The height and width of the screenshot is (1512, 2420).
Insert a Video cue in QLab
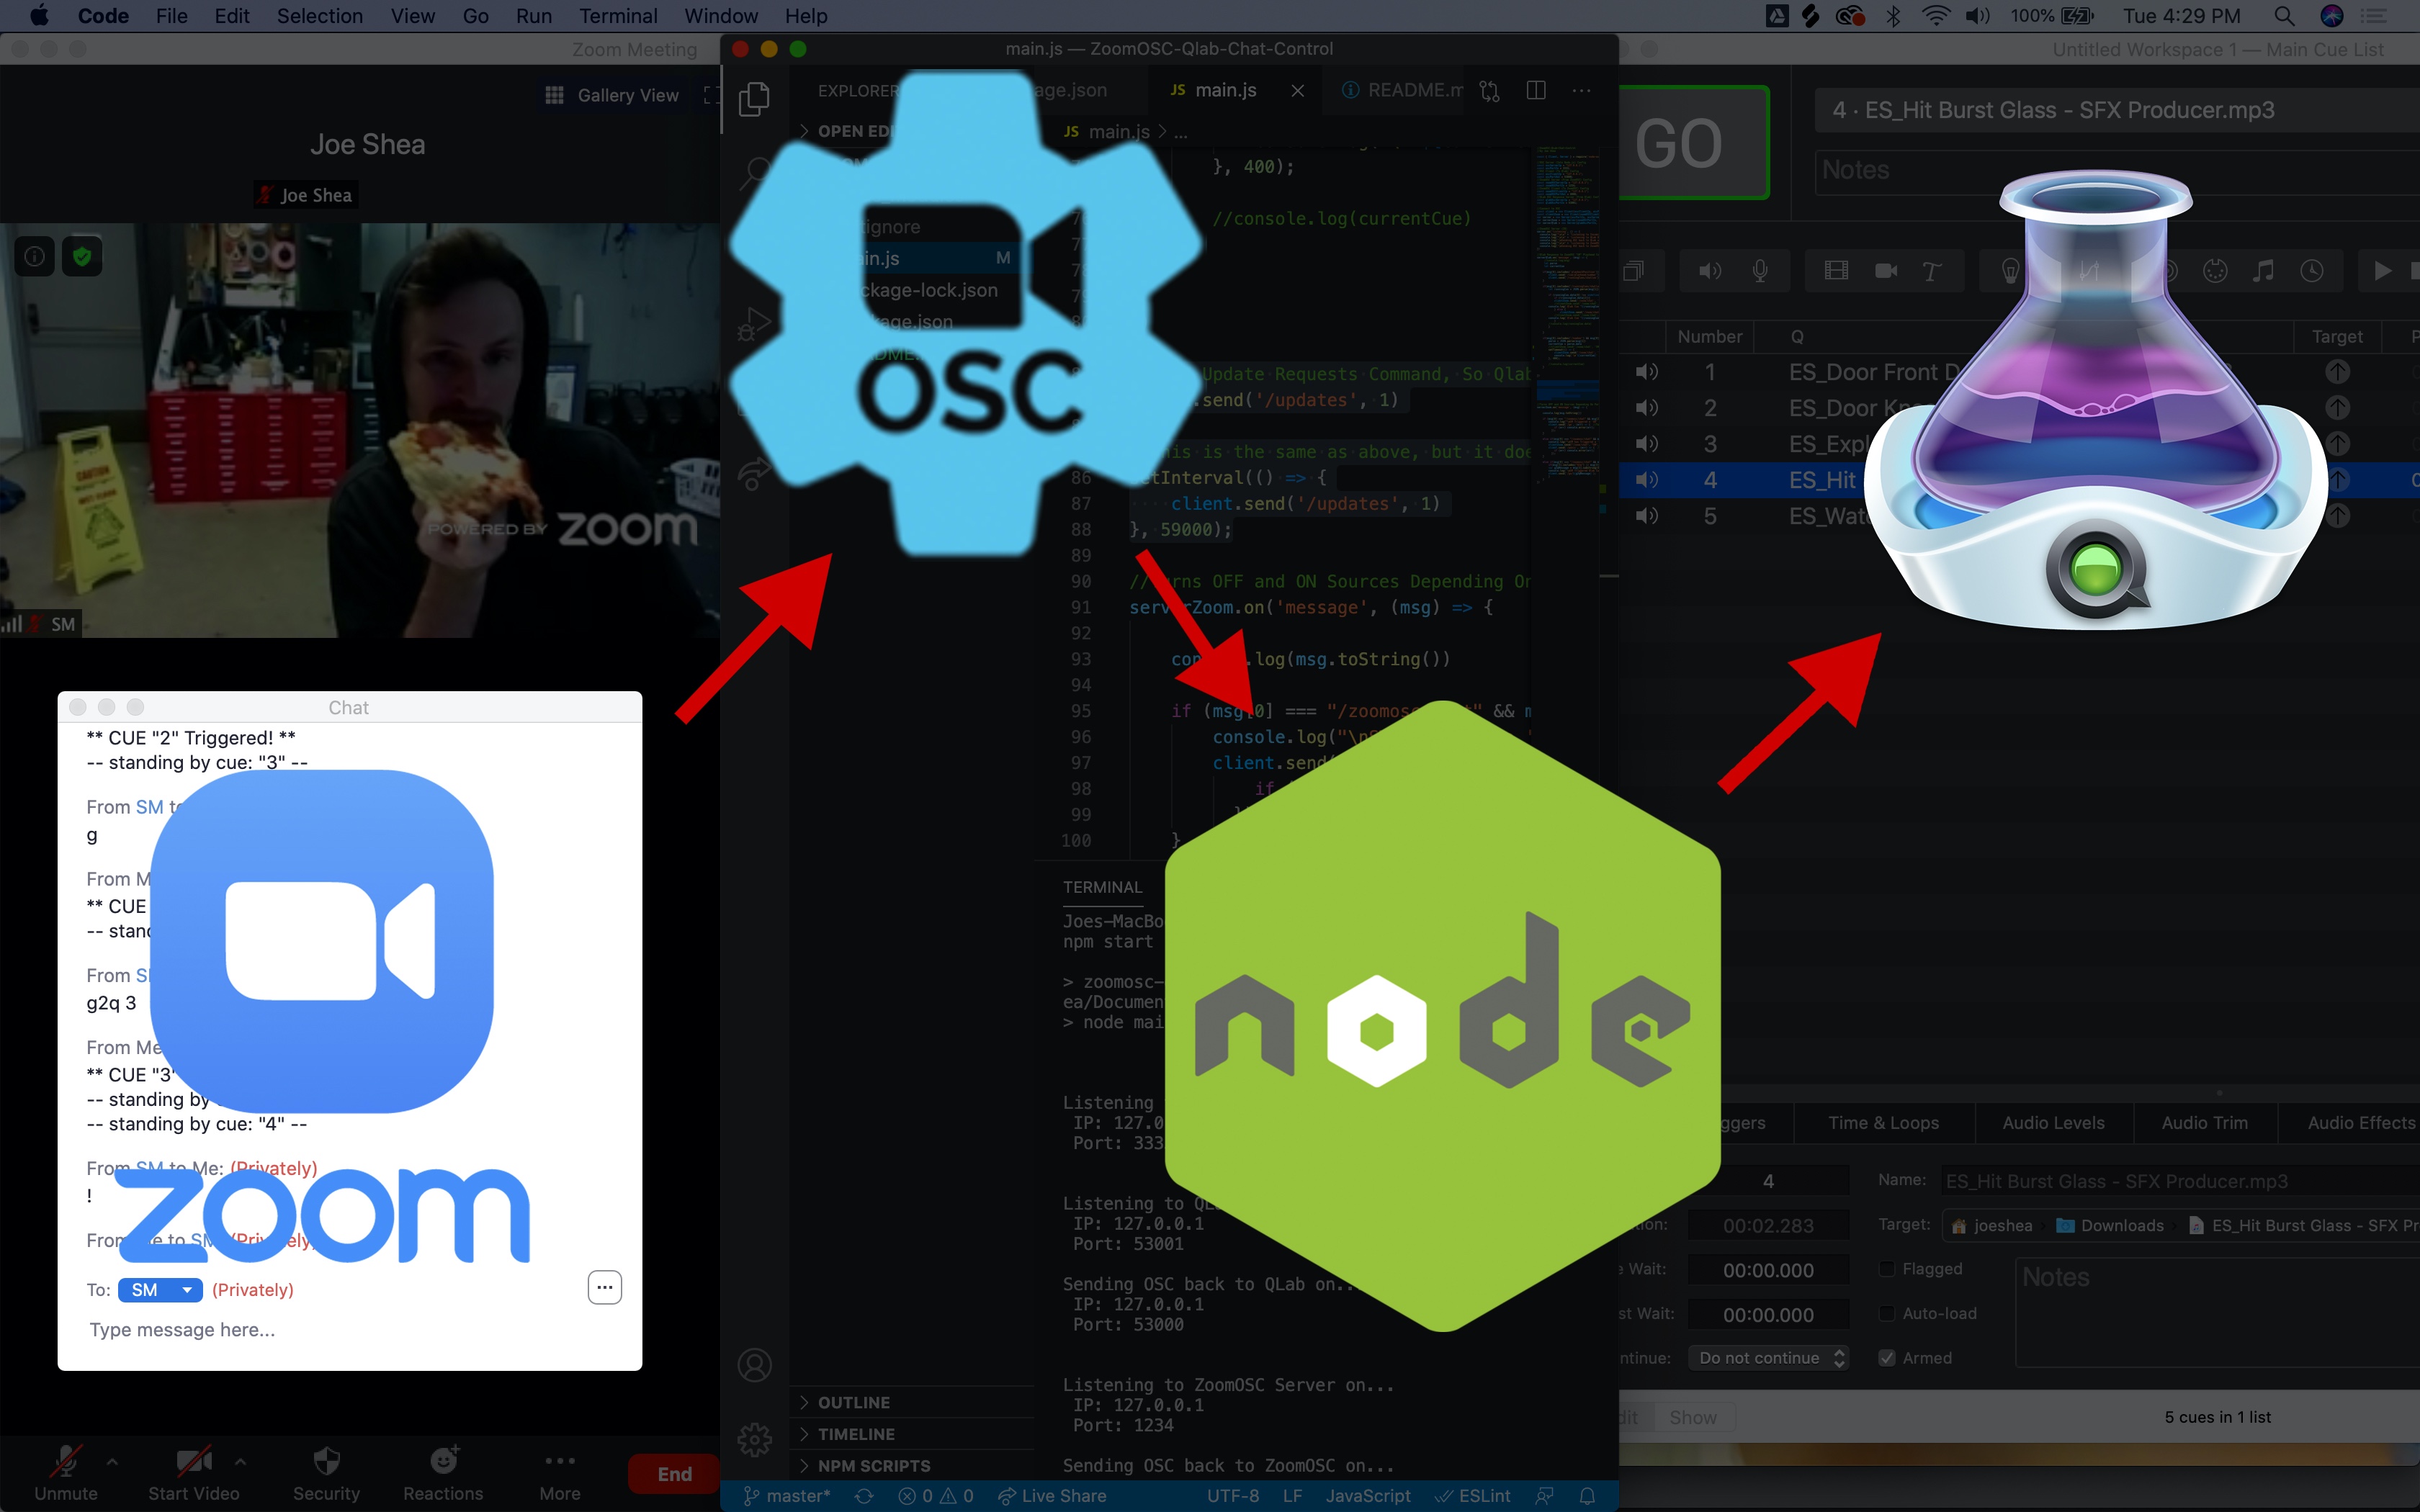click(x=1836, y=270)
